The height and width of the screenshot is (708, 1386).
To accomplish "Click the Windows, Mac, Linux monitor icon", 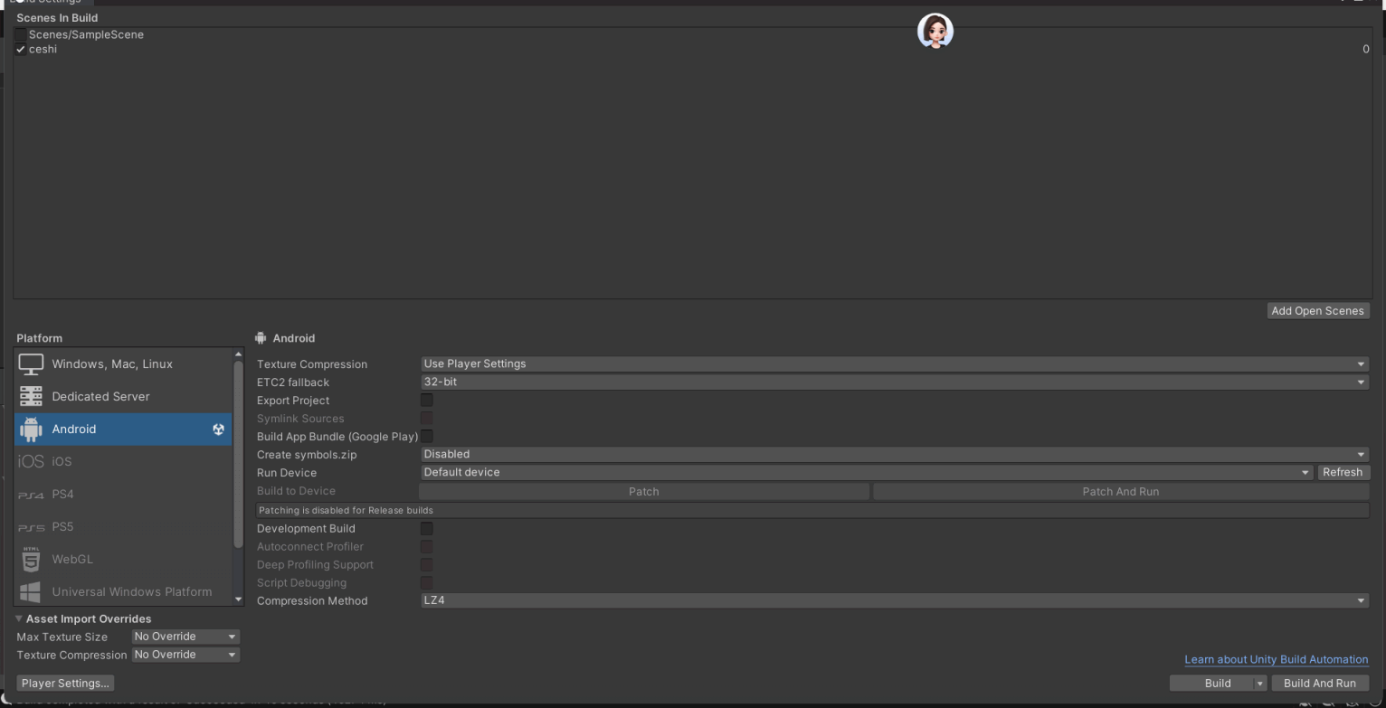I will [x=31, y=364].
